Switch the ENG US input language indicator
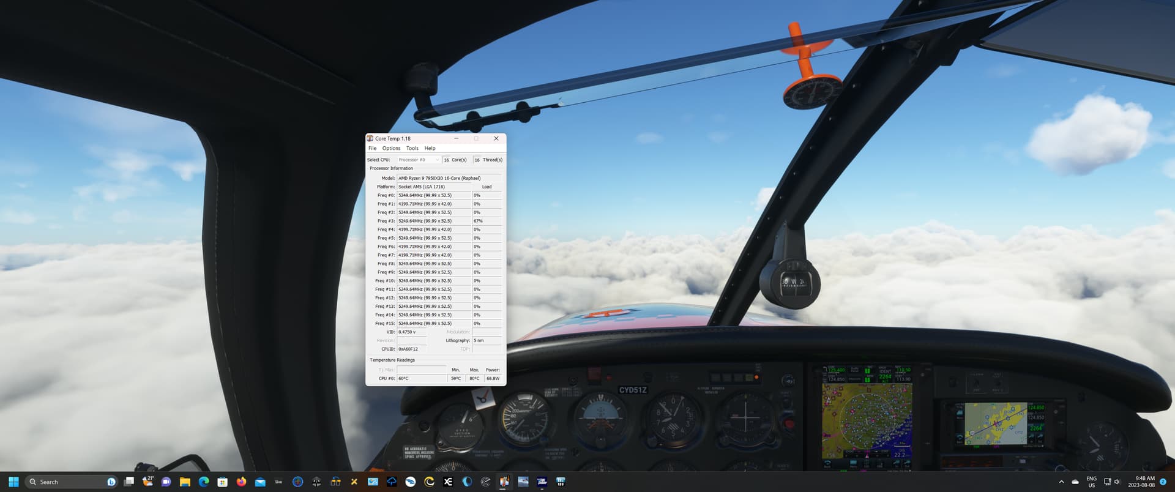 click(1091, 482)
